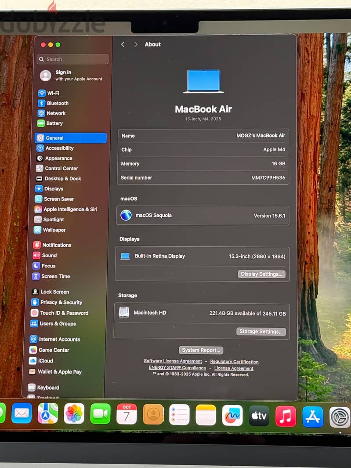351x468 pixels.
Task: Click the Search field in sidebar
Action: pos(72,59)
